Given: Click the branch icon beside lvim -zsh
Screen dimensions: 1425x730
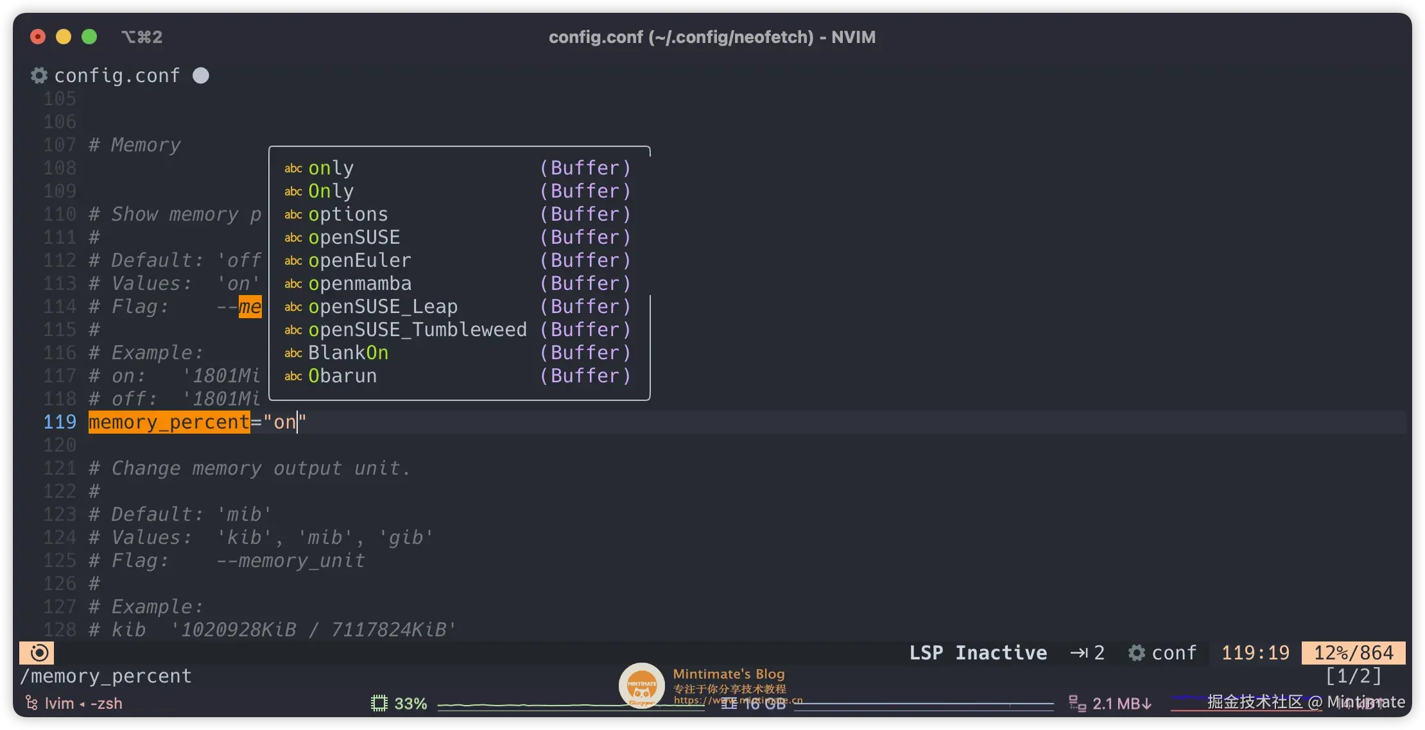Looking at the screenshot, I should tap(31, 704).
